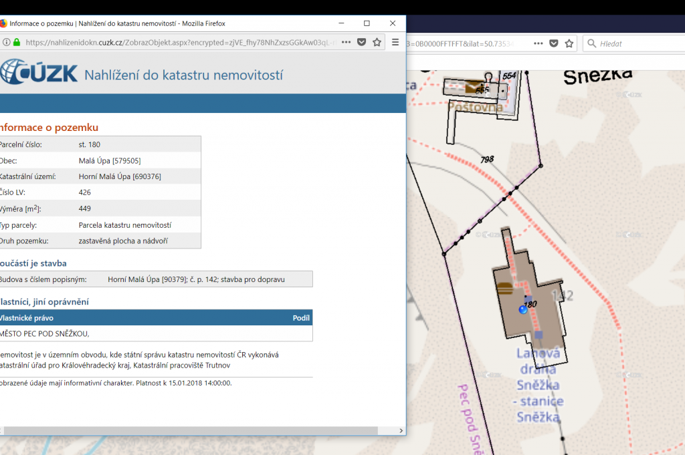Click the magnifier icon in the Hledat box

591,43
